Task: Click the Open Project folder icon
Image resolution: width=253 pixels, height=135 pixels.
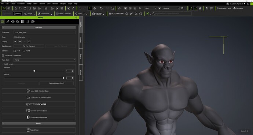Action: [x=20, y=8]
